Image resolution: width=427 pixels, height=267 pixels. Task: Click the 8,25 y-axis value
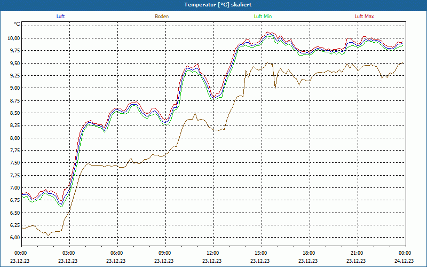coord(14,125)
